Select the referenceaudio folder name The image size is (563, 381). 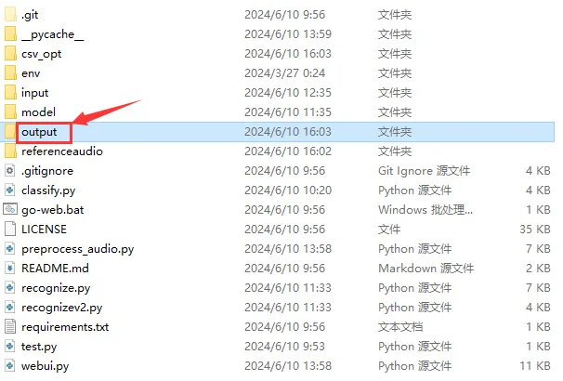[62, 151]
